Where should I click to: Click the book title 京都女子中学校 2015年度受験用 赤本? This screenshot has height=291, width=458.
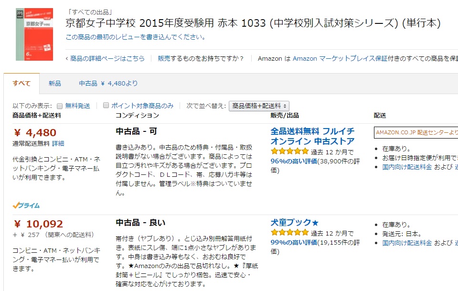(253, 23)
